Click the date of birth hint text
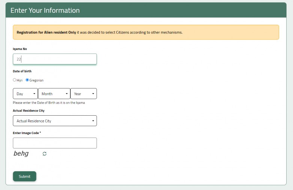The image size is (293, 190). coord(48,103)
